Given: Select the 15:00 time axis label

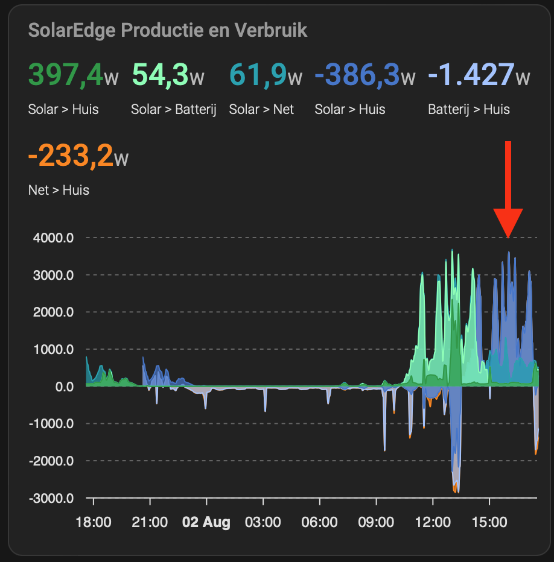Looking at the screenshot, I should click(489, 522).
